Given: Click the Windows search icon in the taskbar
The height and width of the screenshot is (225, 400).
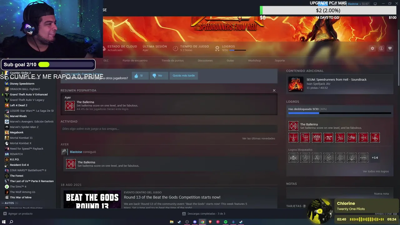Looking at the screenshot, I should (11, 222).
